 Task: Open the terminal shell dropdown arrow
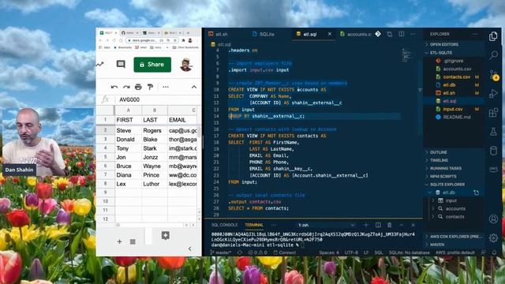pyautogui.click(x=353, y=225)
